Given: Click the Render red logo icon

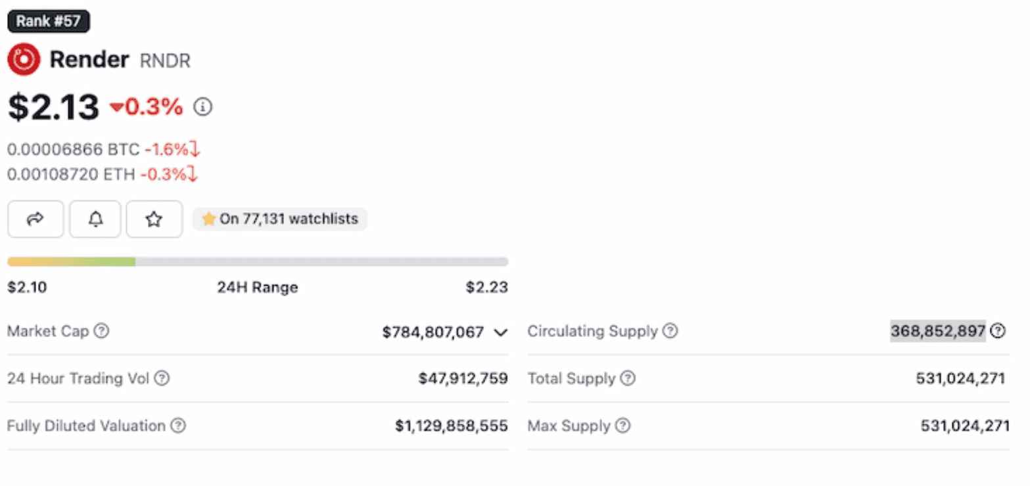Looking at the screenshot, I should (x=24, y=60).
